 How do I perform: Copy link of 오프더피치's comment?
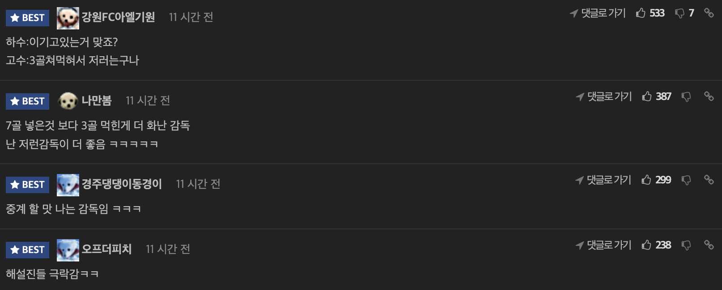pos(709,245)
